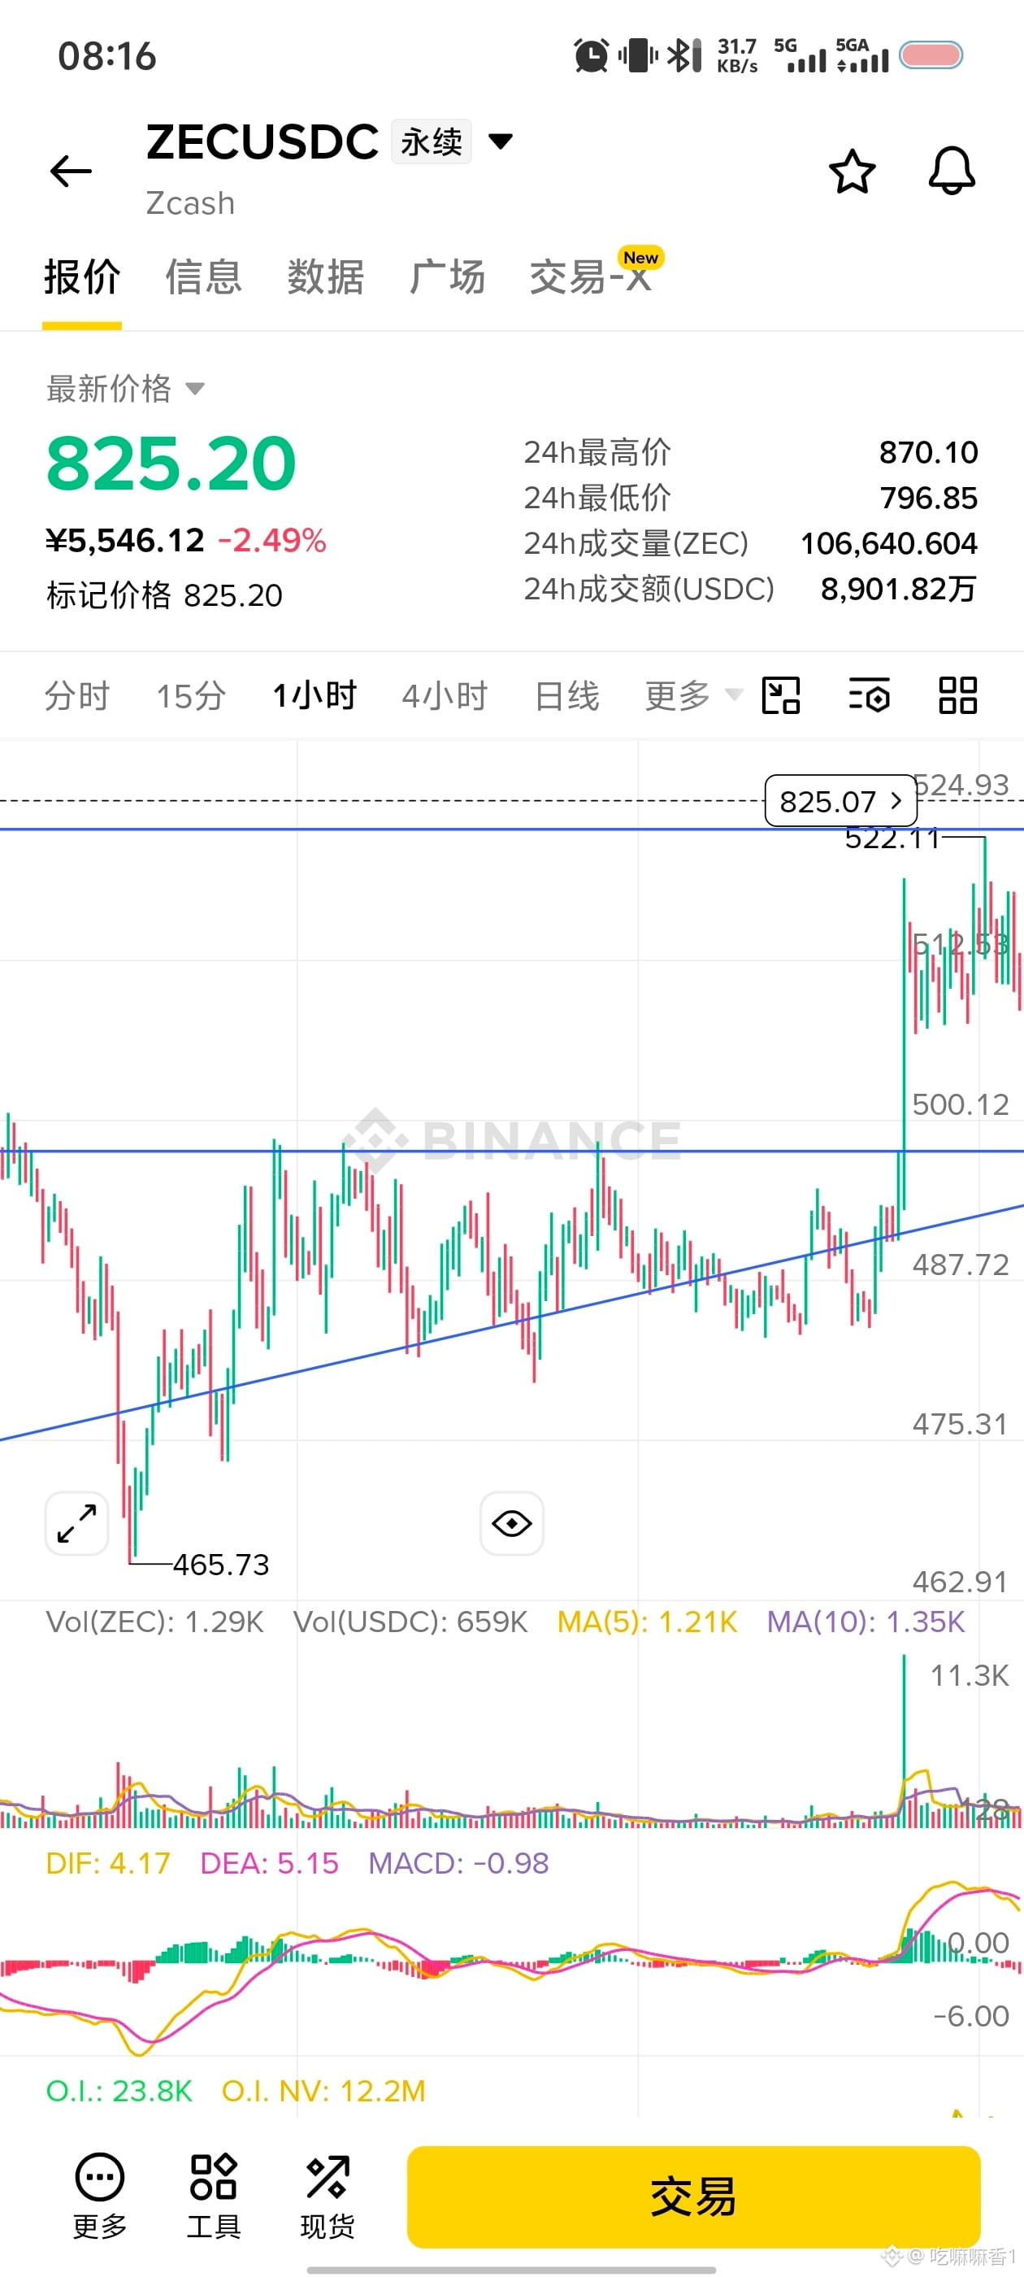Tap the 24h最低价 value 796.85
This screenshot has width=1024, height=2277.
pos(929,499)
